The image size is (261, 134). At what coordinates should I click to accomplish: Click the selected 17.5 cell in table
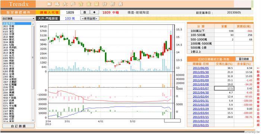point(224,88)
